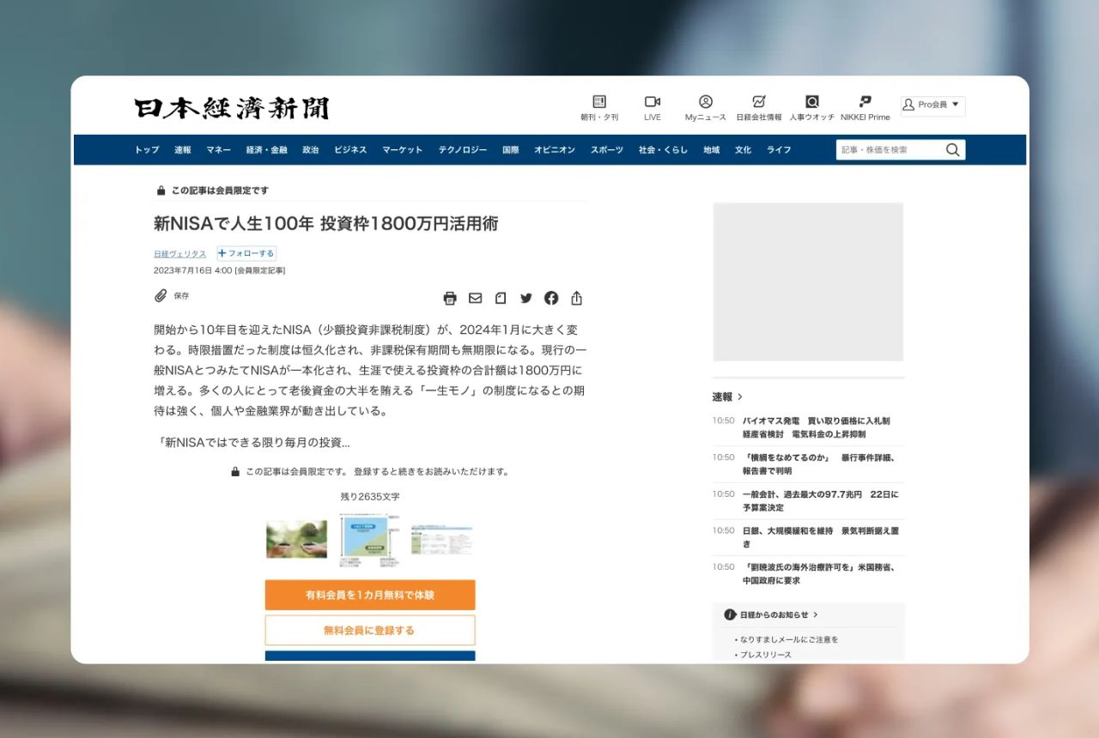
Task: Select the 文化 navigation item
Action: [743, 150]
